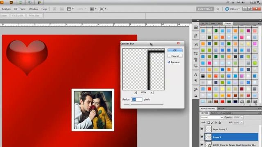
Task: Hide the Layer 2 layer
Action: click(202, 137)
